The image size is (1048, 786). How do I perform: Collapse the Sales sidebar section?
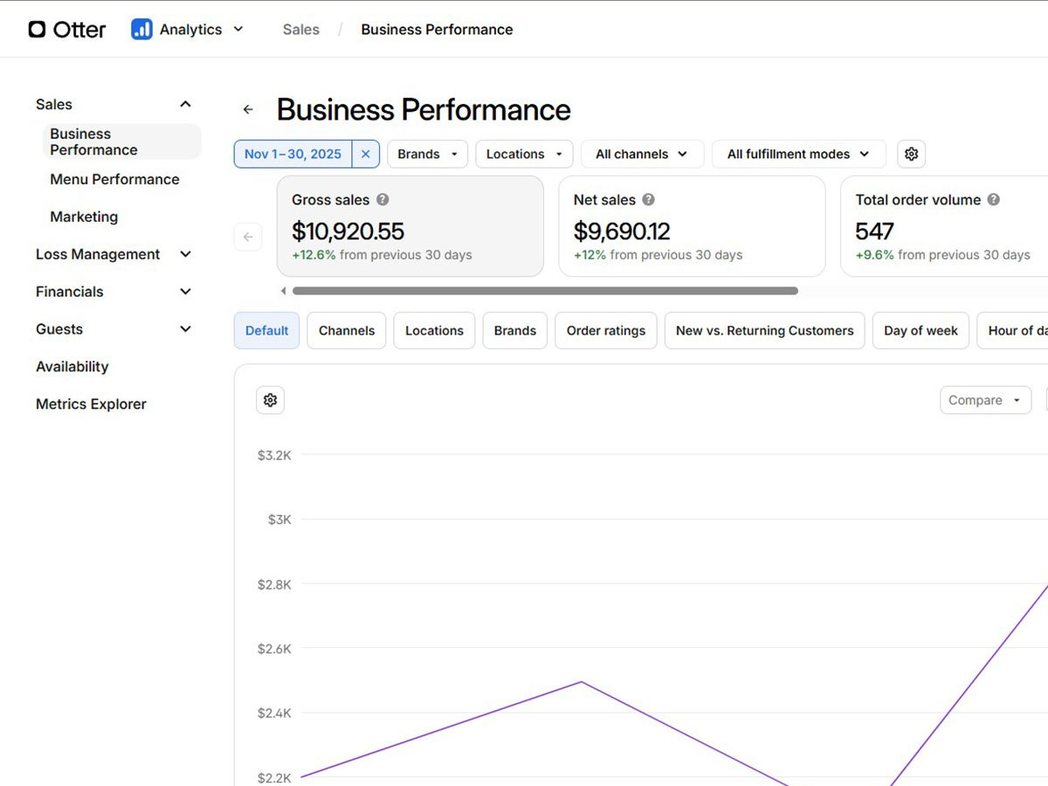(x=114, y=105)
